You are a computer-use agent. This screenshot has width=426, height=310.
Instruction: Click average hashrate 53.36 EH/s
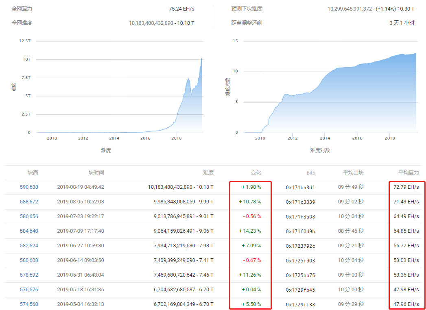tap(406, 275)
